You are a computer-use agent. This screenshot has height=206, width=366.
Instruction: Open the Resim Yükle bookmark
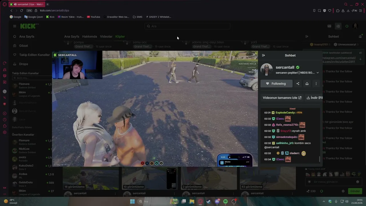pos(71,17)
